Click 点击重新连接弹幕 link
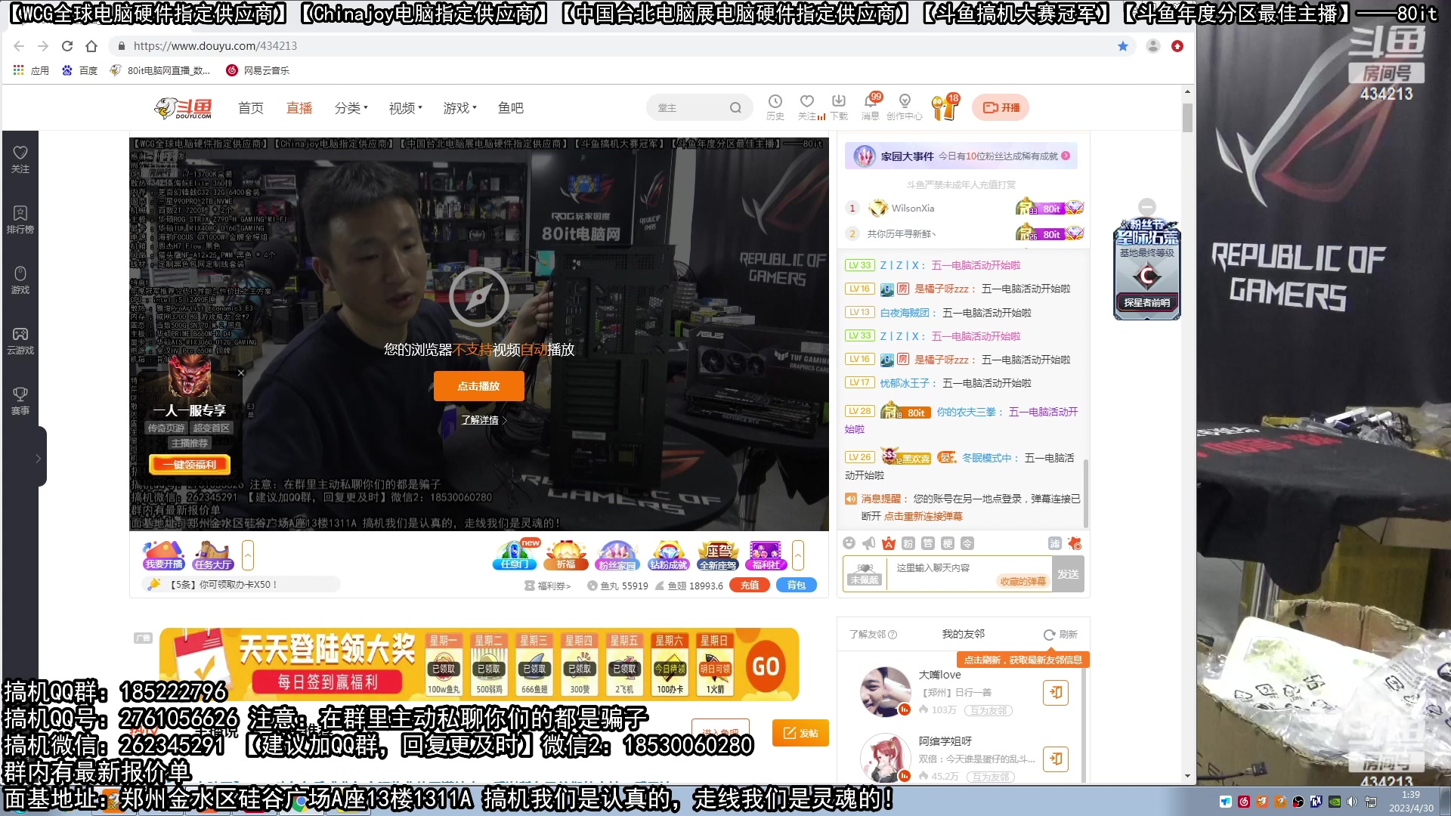The width and height of the screenshot is (1451, 816). [923, 516]
